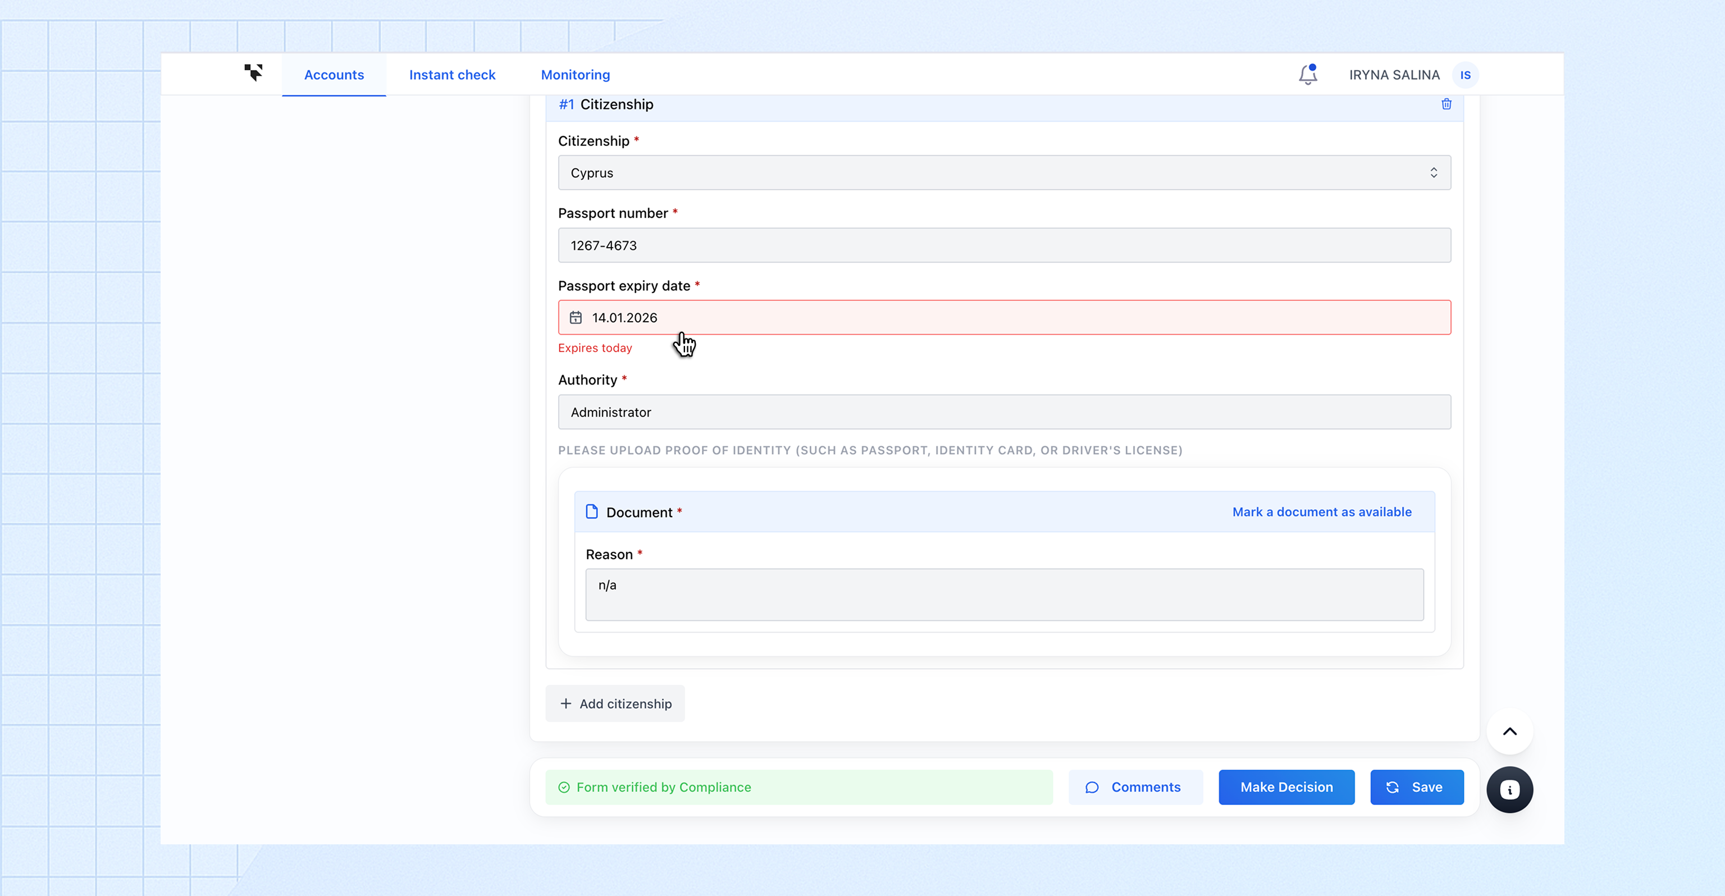Open the Passport expiry date picker field
1725x896 pixels.
point(1004,317)
